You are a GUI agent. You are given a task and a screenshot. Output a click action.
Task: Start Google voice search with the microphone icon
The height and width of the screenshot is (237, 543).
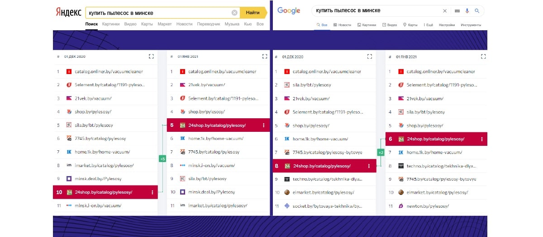pos(467,11)
